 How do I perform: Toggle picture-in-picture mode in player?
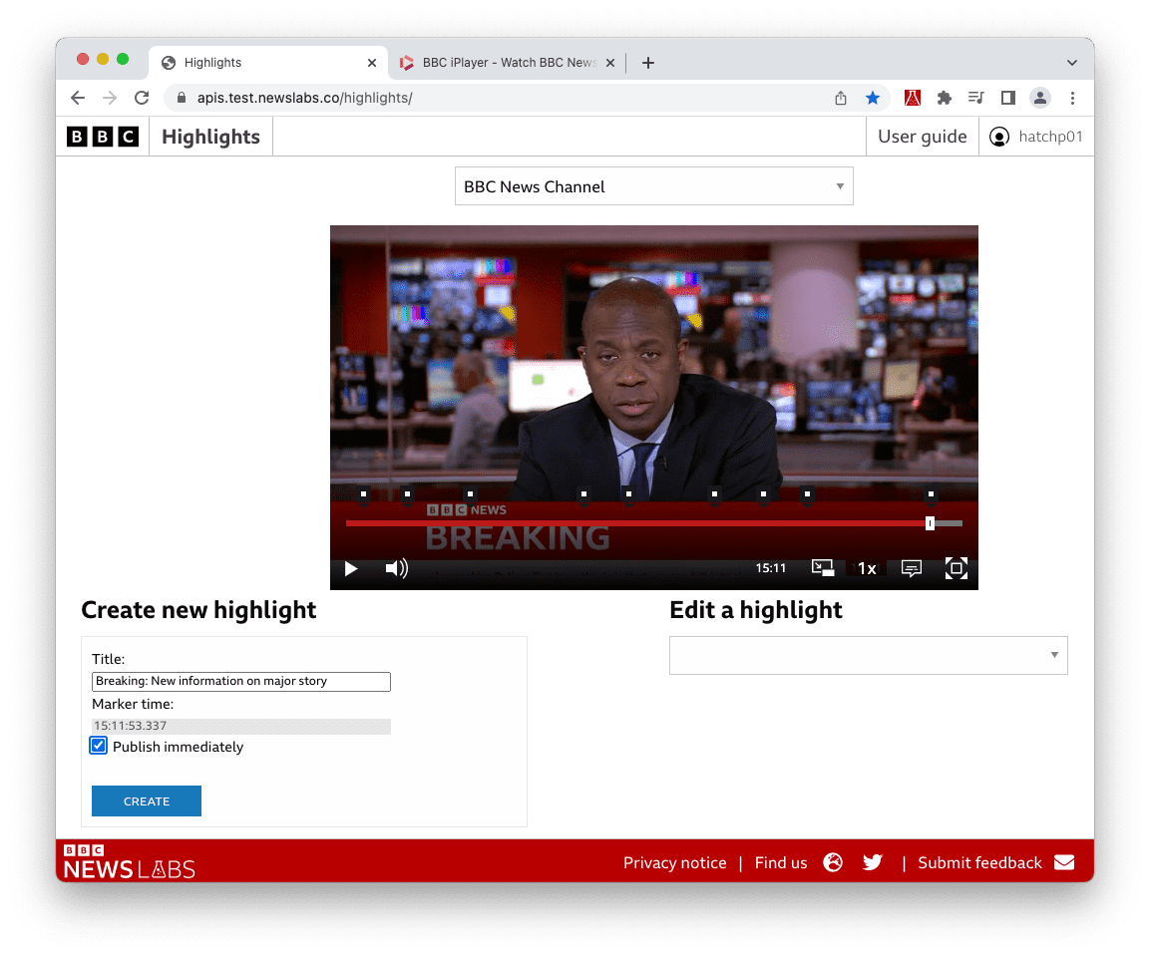tap(823, 568)
